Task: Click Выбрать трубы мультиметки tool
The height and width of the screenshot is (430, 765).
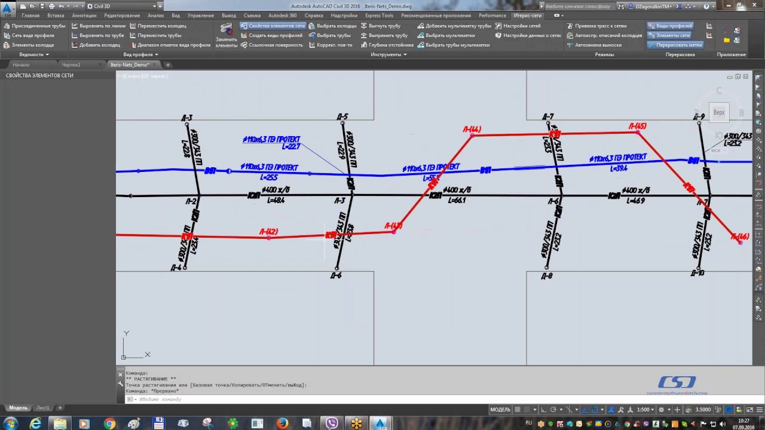Action: (453, 45)
